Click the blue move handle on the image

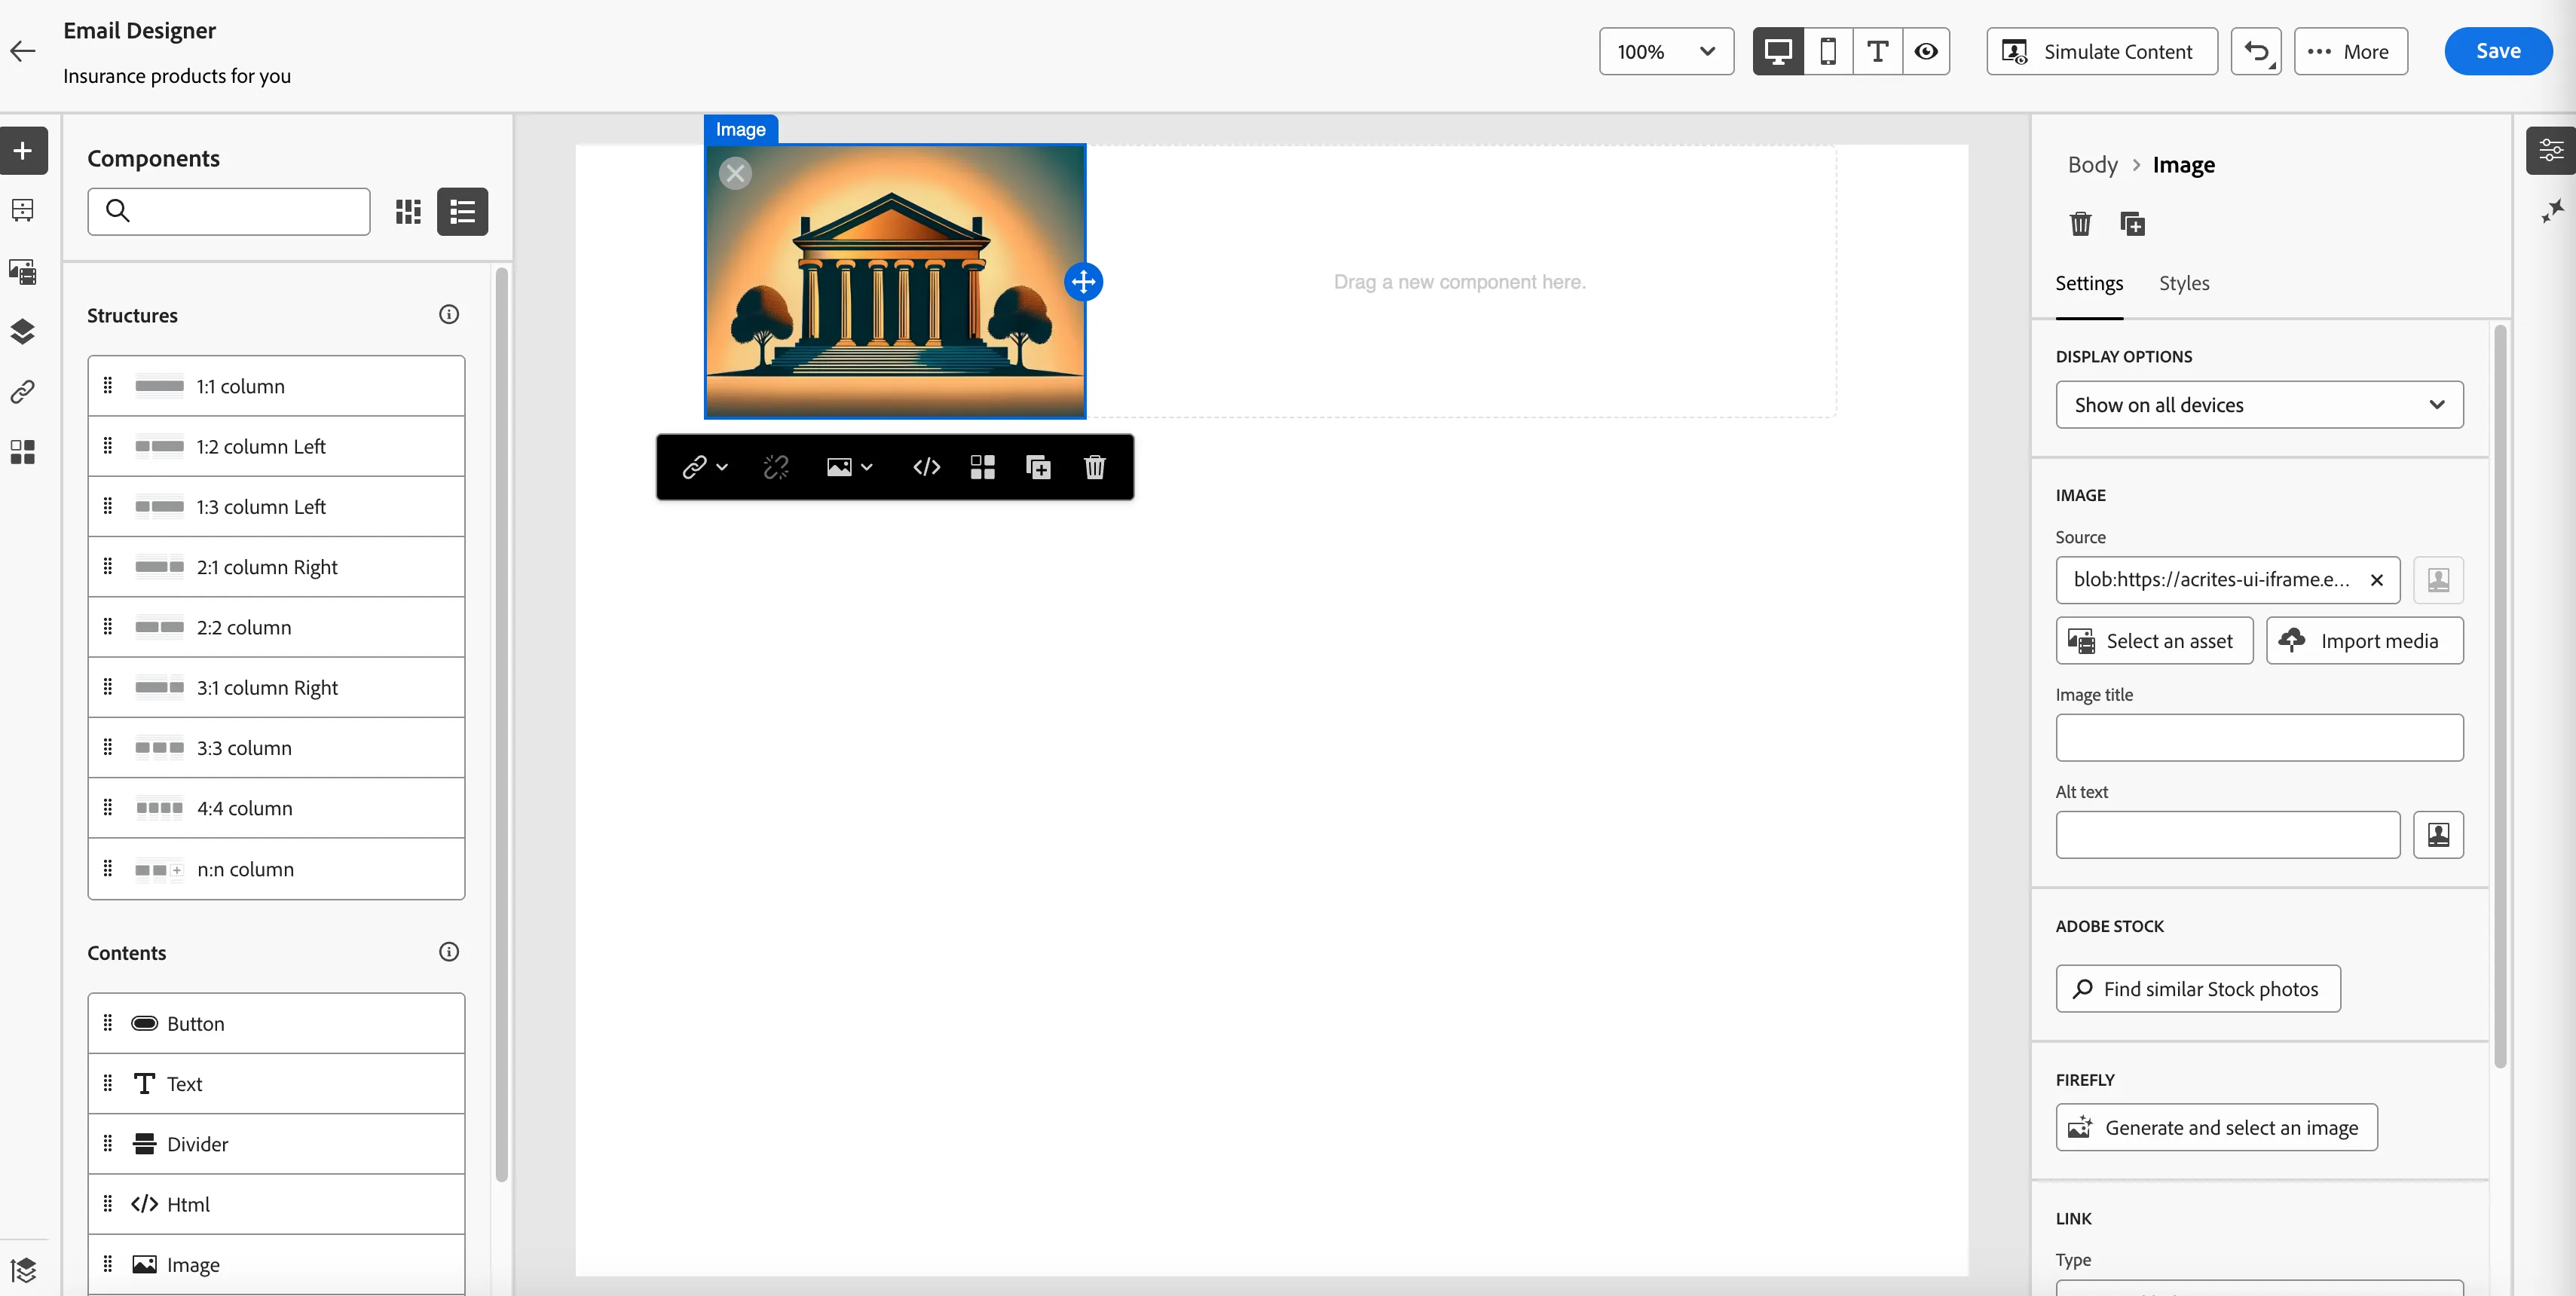(1084, 282)
